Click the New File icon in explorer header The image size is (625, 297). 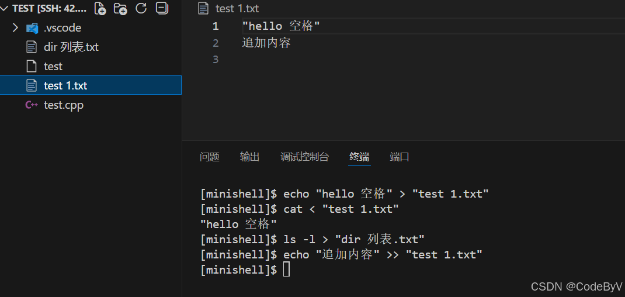click(100, 9)
